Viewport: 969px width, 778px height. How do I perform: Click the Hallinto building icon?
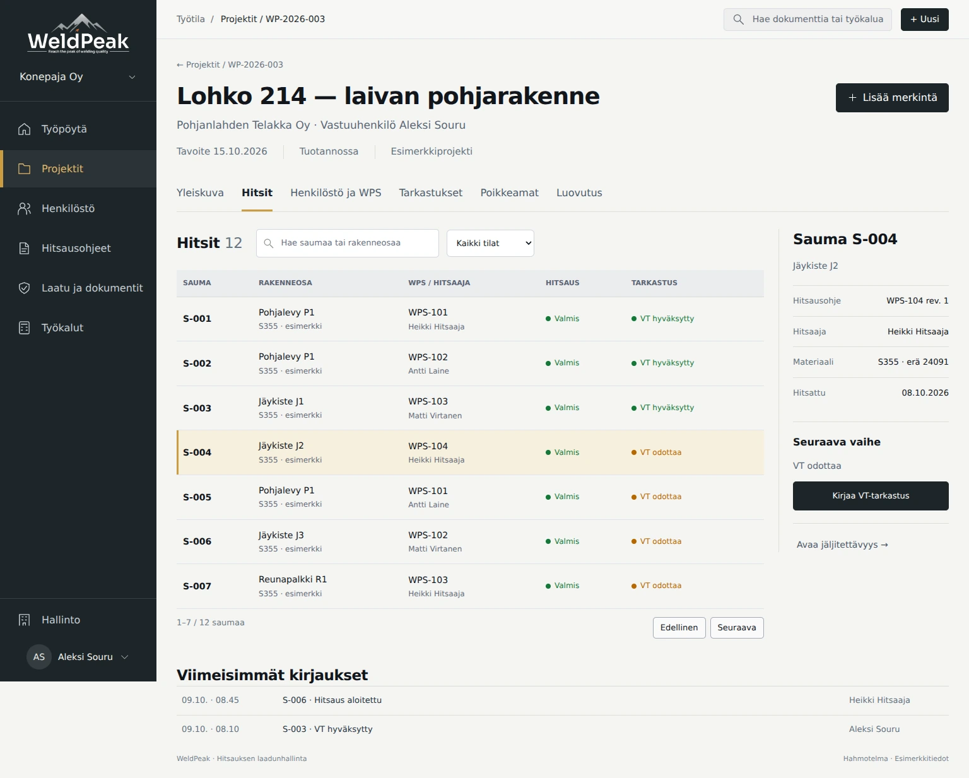[x=24, y=620]
